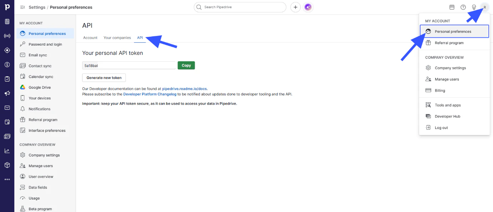Open Contacts card icon in left rail
The height and width of the screenshot is (212, 493).
(7, 136)
